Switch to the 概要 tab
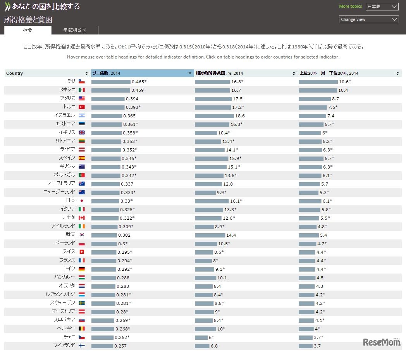This screenshot has height=351, width=406. click(28, 30)
